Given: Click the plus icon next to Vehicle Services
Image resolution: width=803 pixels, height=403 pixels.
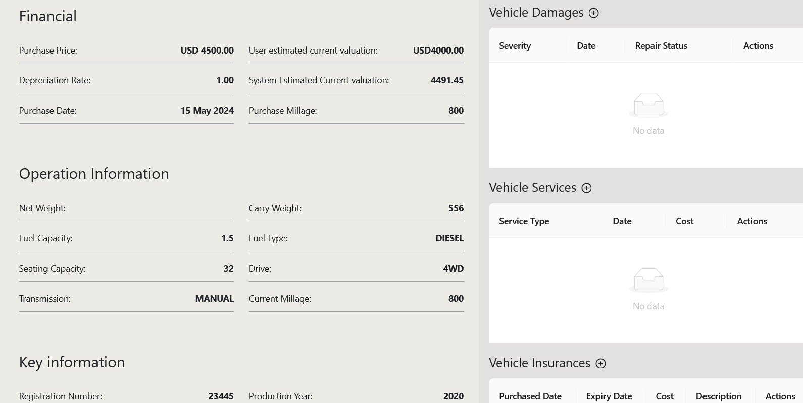Looking at the screenshot, I should (x=586, y=188).
